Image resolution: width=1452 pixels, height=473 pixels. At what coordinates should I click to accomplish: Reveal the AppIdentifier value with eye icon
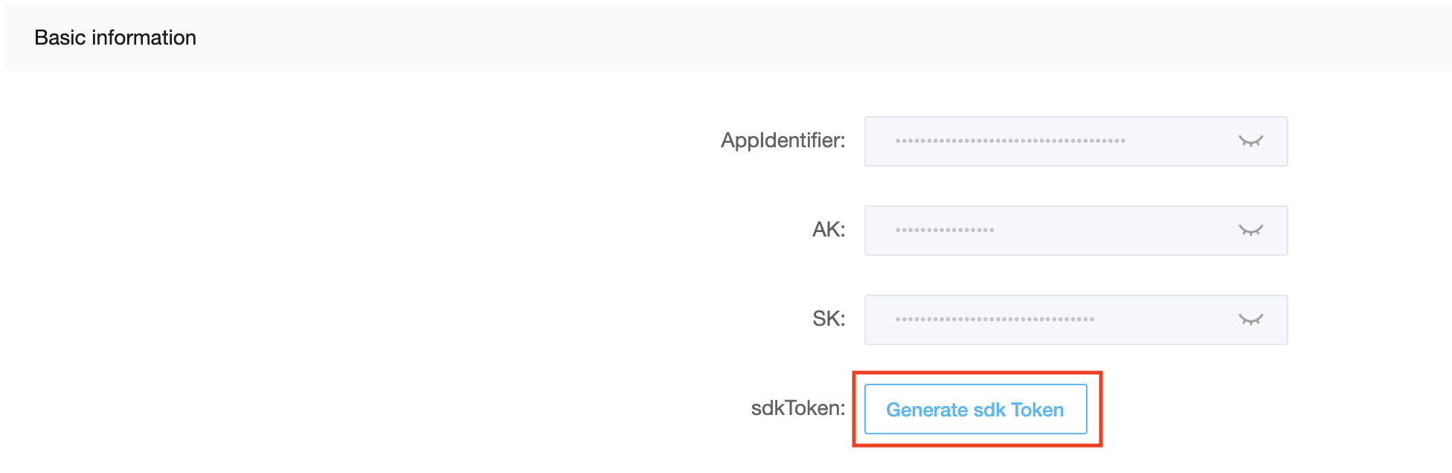pyautogui.click(x=1251, y=141)
